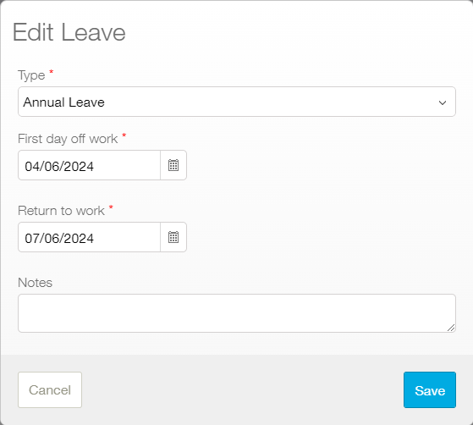This screenshot has height=425, width=473.
Task: Open calendar picker for Return to work
Action: 173,237
